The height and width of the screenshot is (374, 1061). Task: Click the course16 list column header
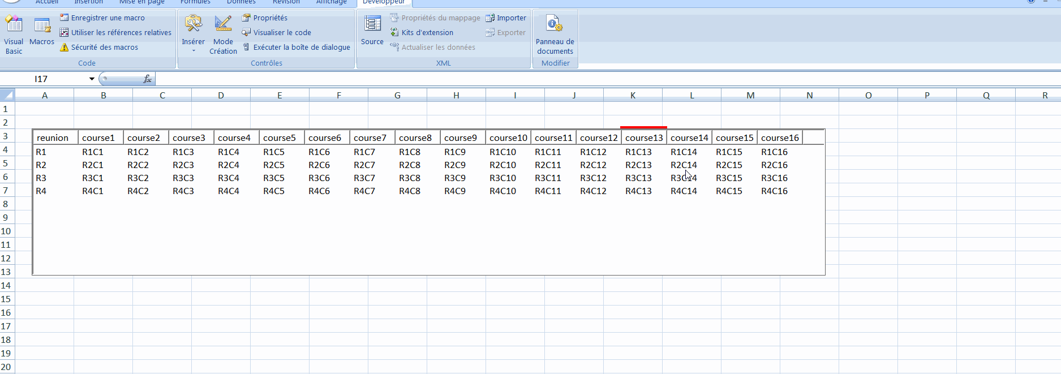click(780, 137)
